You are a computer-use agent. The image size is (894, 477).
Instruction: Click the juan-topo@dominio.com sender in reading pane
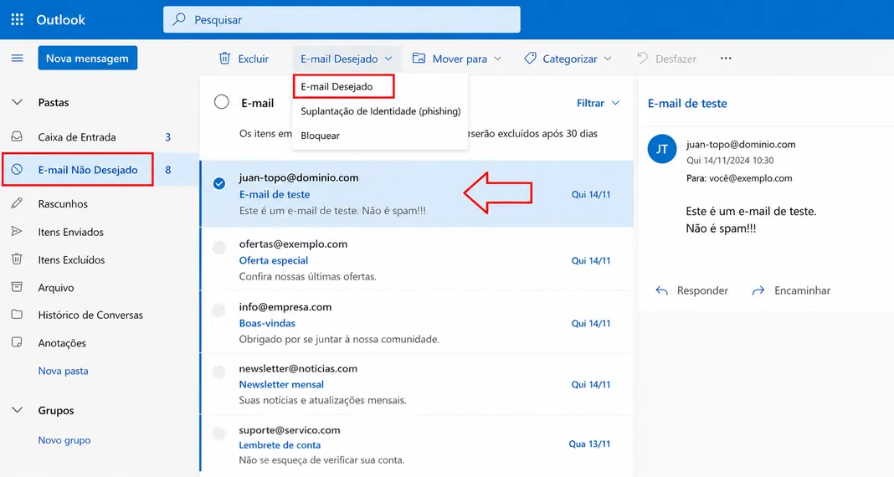coord(741,145)
